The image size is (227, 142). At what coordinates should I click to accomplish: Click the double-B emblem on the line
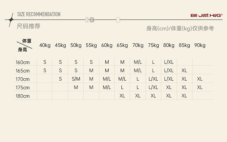click(x=90, y=20)
